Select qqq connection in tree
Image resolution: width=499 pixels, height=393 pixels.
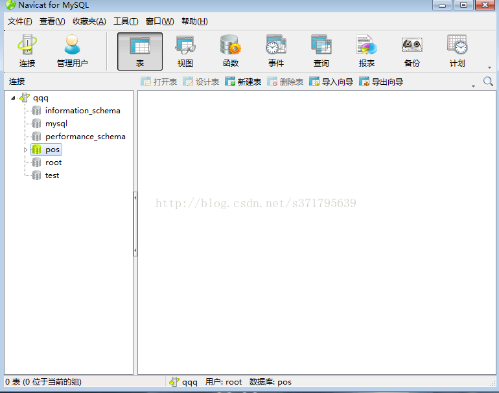pyautogui.click(x=41, y=98)
